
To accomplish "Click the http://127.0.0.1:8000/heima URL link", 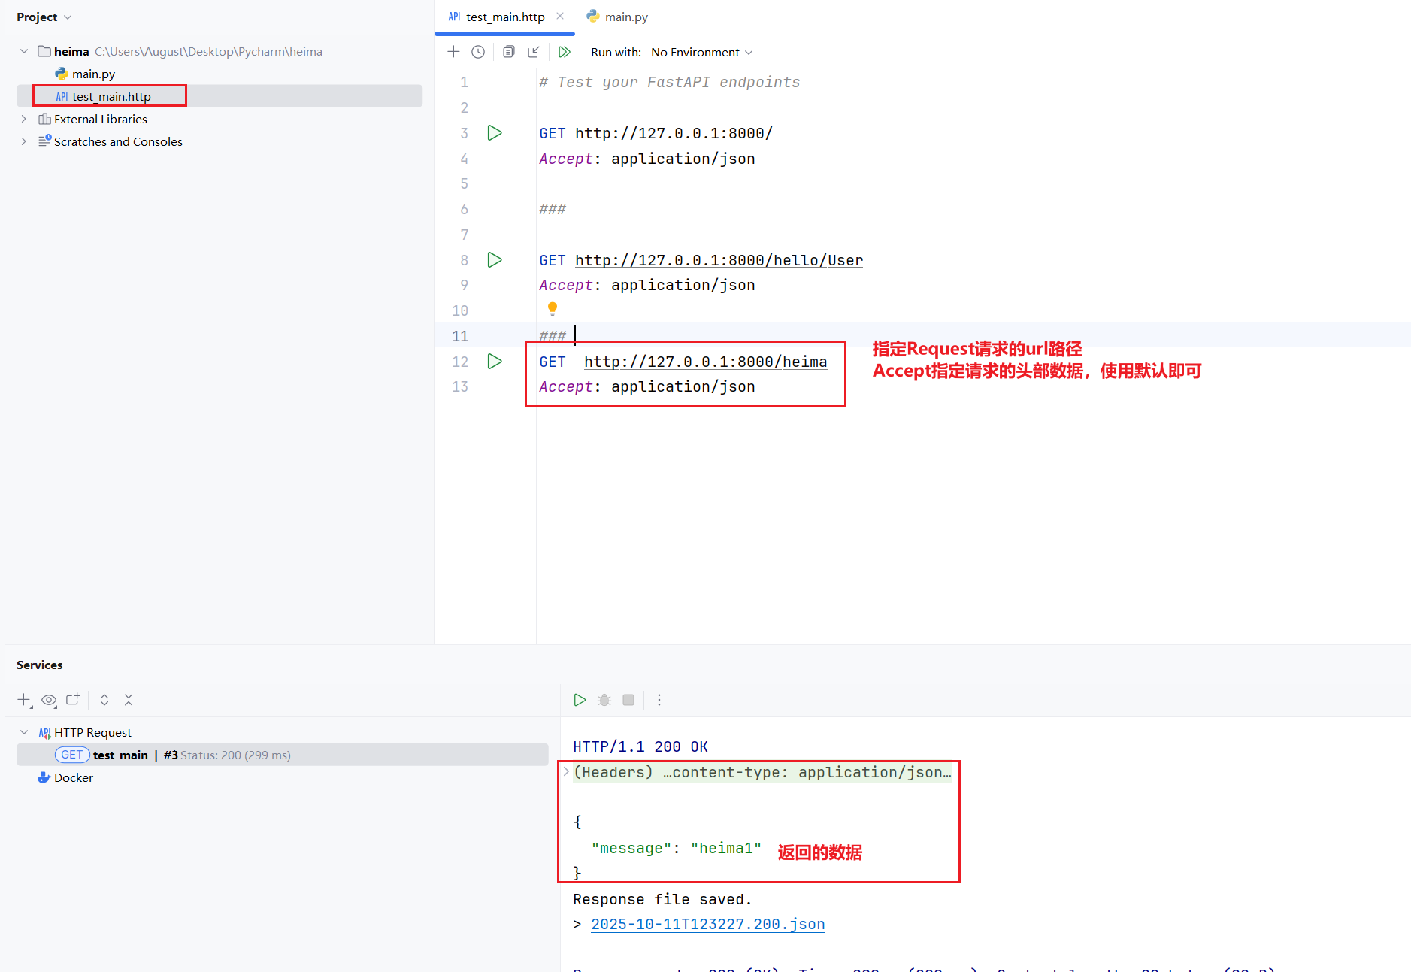I will click(x=705, y=362).
